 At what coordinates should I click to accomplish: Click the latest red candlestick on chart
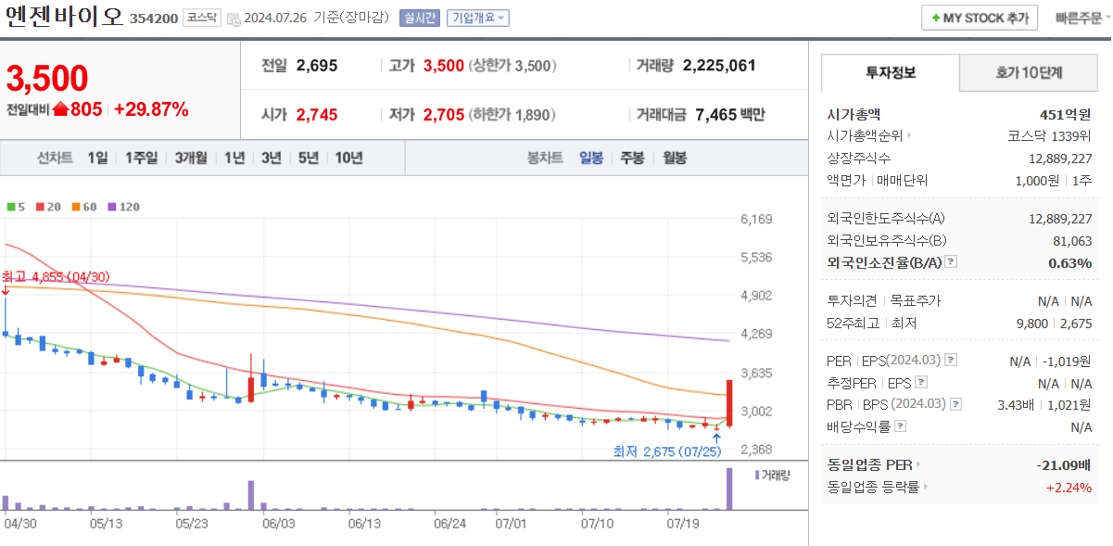[x=730, y=403]
